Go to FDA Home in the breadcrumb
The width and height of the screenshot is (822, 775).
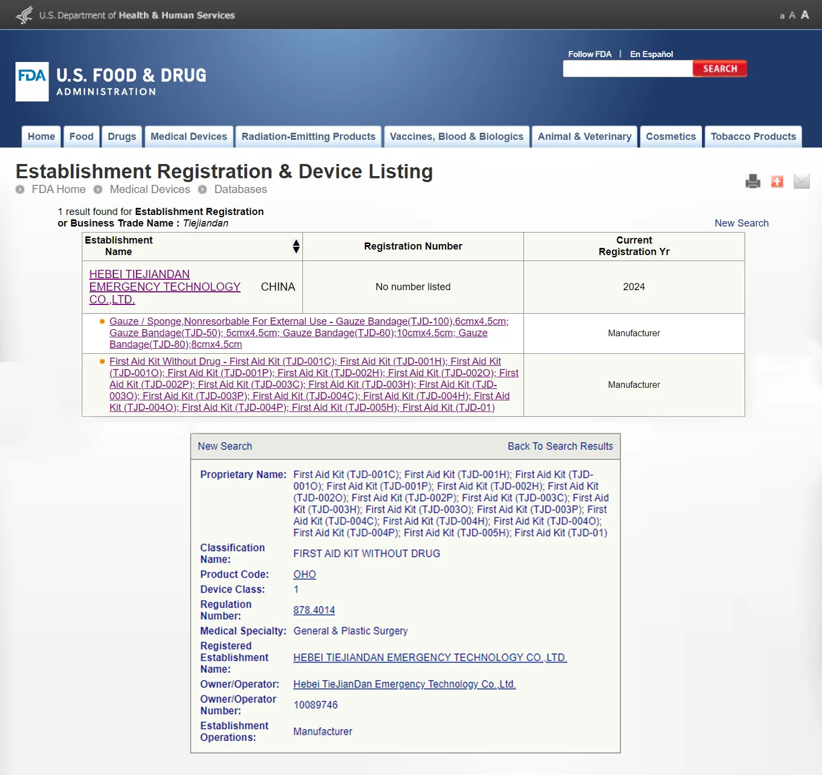[59, 189]
